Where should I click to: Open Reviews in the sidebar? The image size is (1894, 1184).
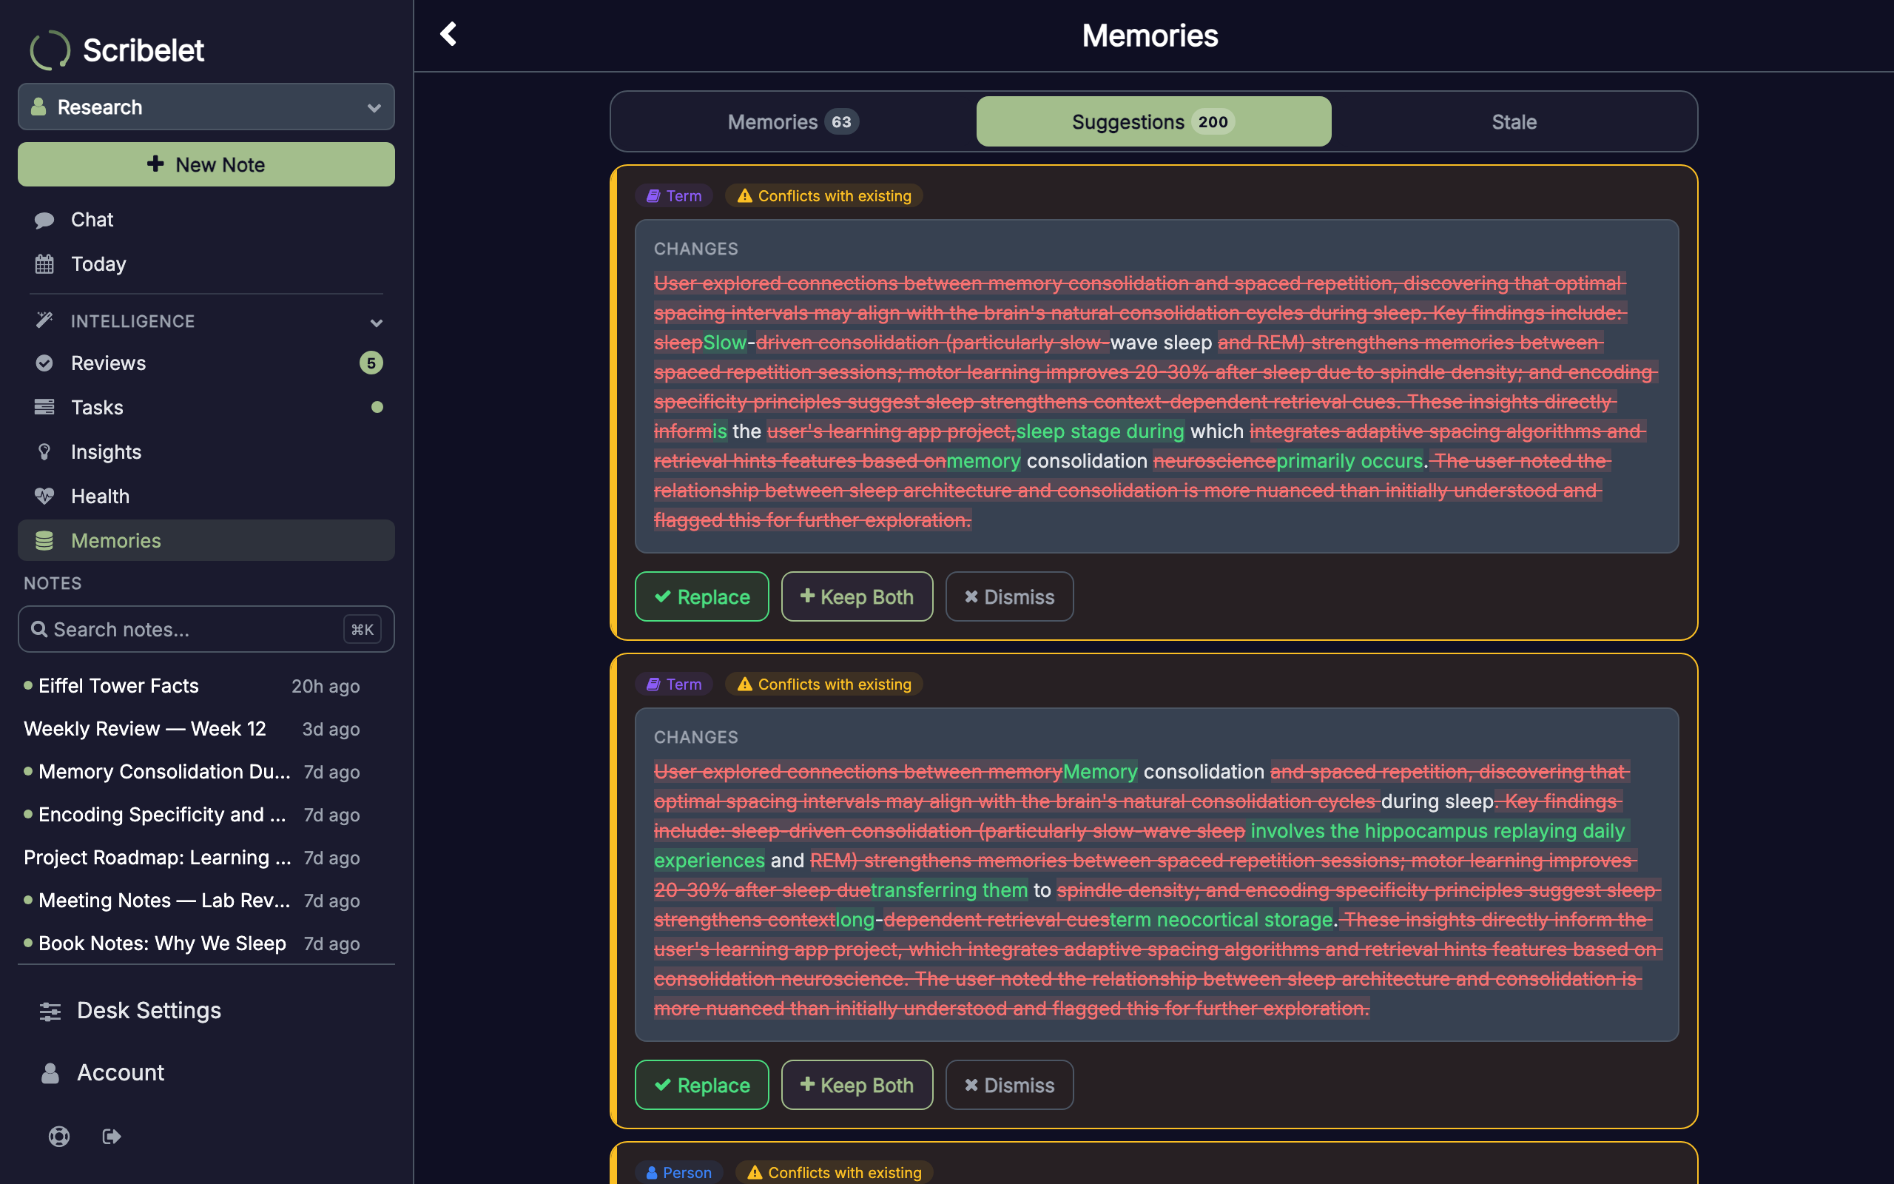pyautogui.click(x=206, y=363)
